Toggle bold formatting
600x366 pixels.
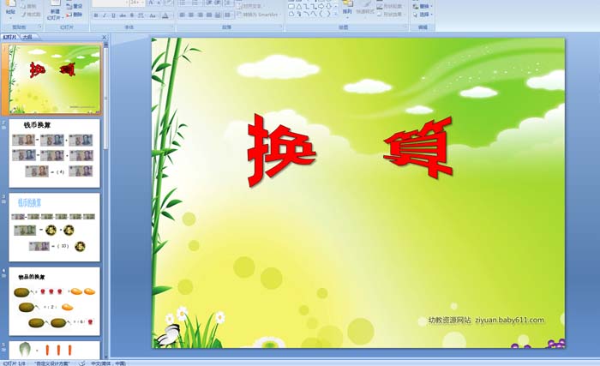(x=96, y=15)
